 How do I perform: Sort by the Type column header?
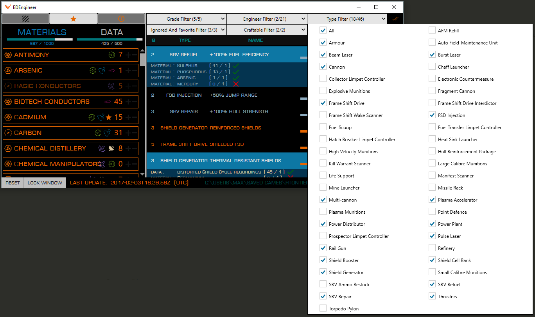185,40
